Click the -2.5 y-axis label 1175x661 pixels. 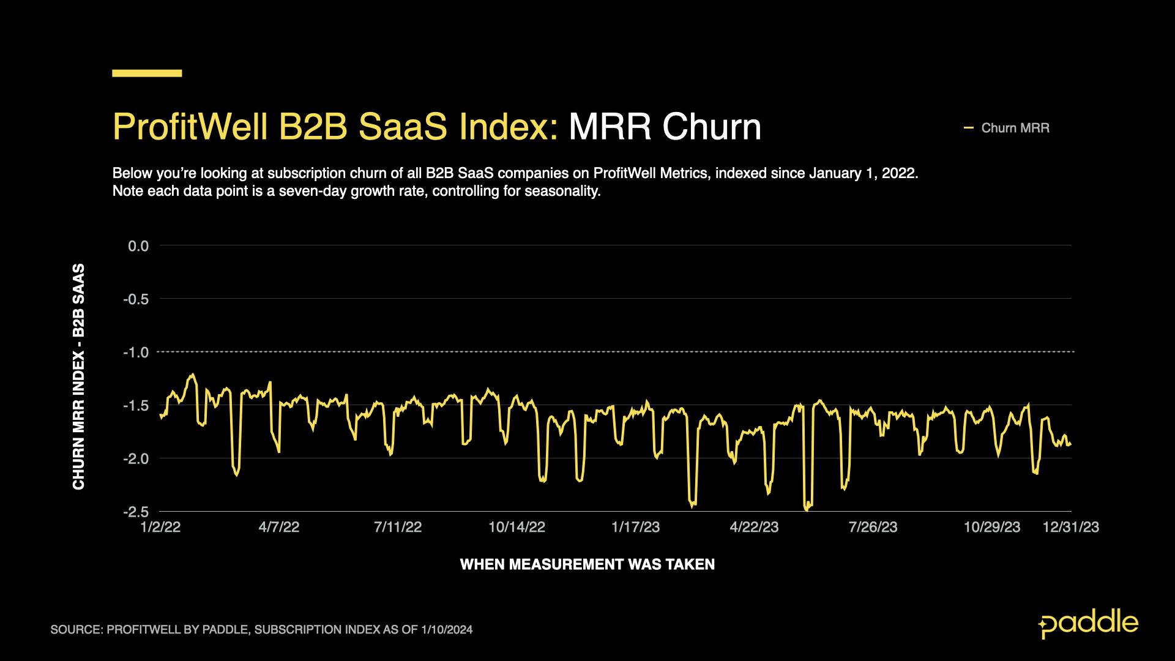pos(136,512)
